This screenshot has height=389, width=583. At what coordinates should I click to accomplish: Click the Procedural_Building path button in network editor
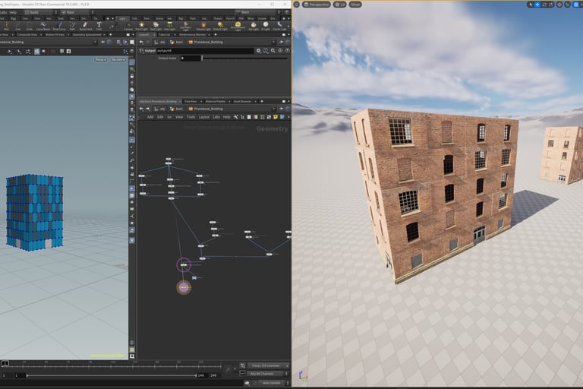(206, 109)
